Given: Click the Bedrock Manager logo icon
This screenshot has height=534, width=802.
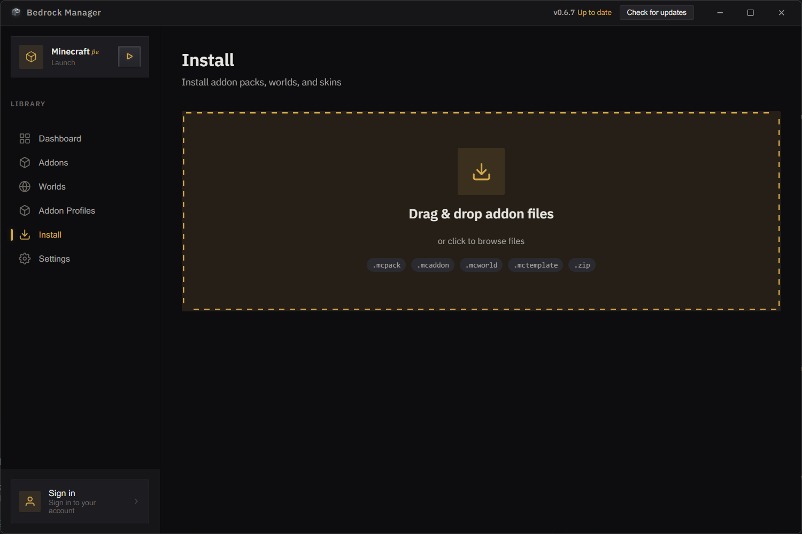Looking at the screenshot, I should tap(16, 12).
